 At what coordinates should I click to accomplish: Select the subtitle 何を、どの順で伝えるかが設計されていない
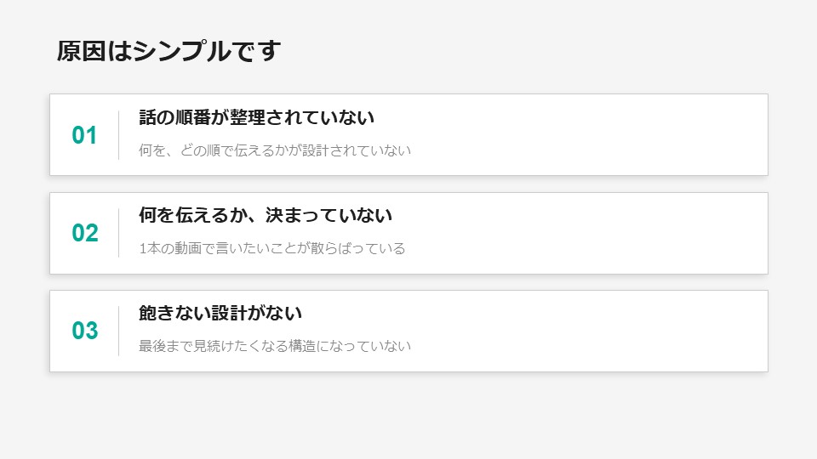(275, 150)
